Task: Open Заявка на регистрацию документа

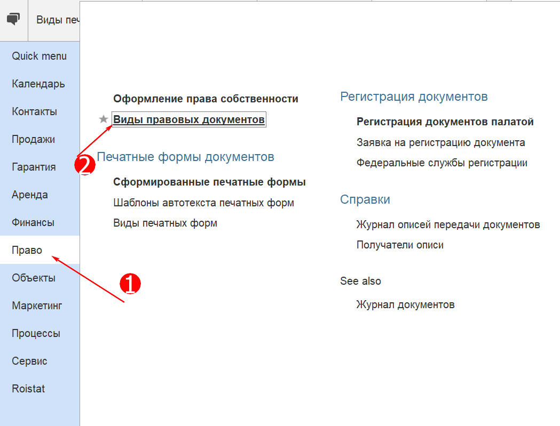Action: 440,142
